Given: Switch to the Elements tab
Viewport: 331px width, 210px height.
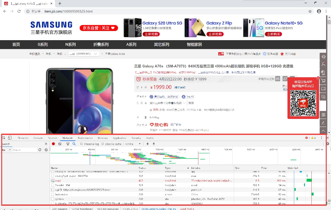Looking at the screenshot, I should (x=23, y=138).
